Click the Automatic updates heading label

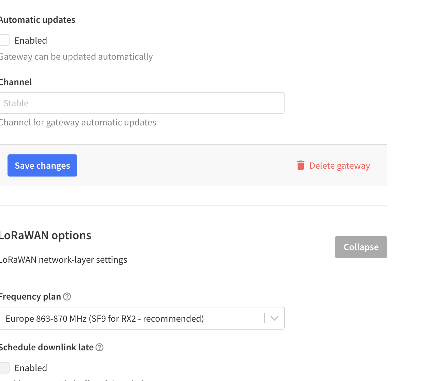pyautogui.click(x=38, y=20)
